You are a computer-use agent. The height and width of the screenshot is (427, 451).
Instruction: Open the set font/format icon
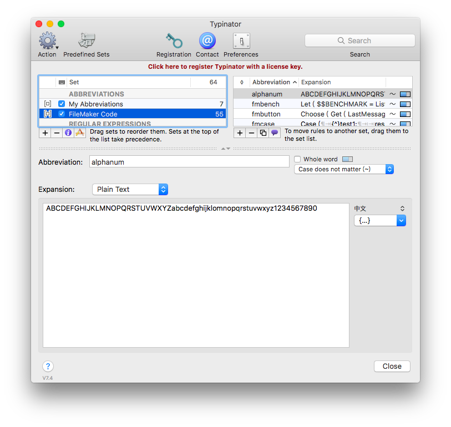pyautogui.click(x=80, y=133)
